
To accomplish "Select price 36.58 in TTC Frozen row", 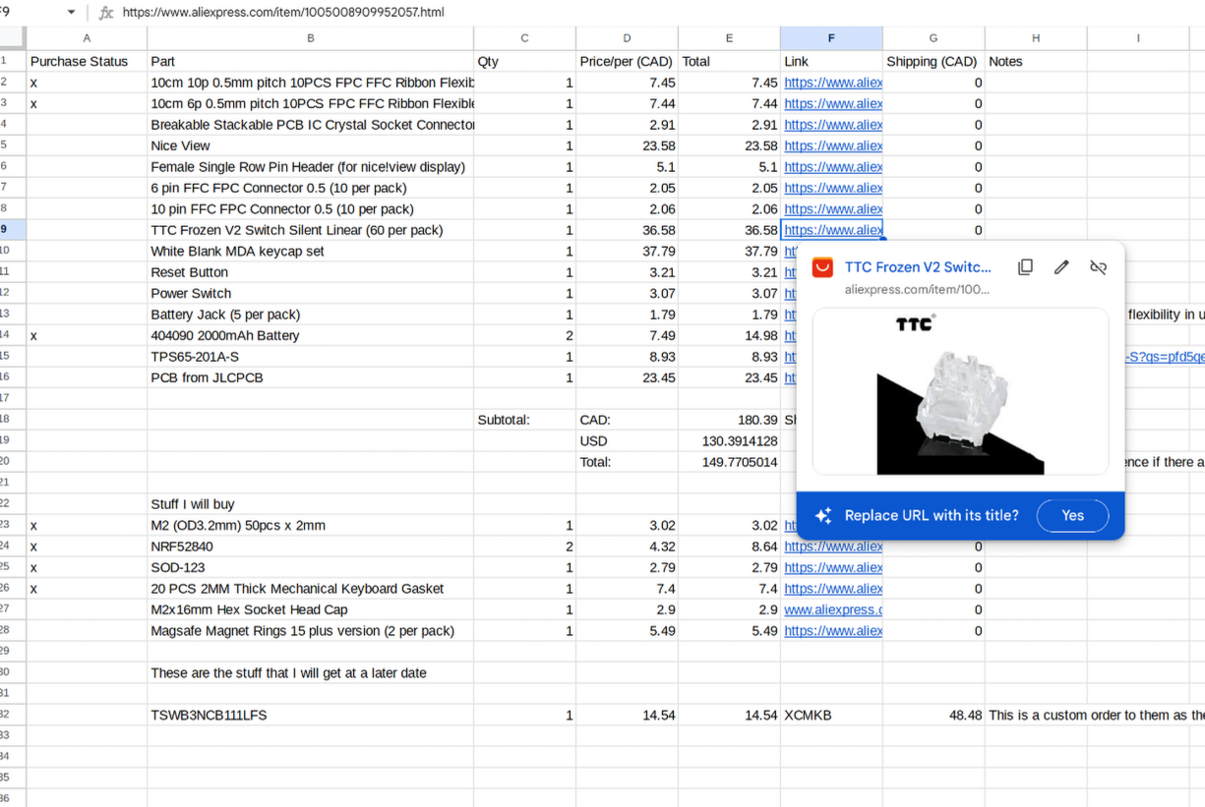I will click(x=627, y=230).
